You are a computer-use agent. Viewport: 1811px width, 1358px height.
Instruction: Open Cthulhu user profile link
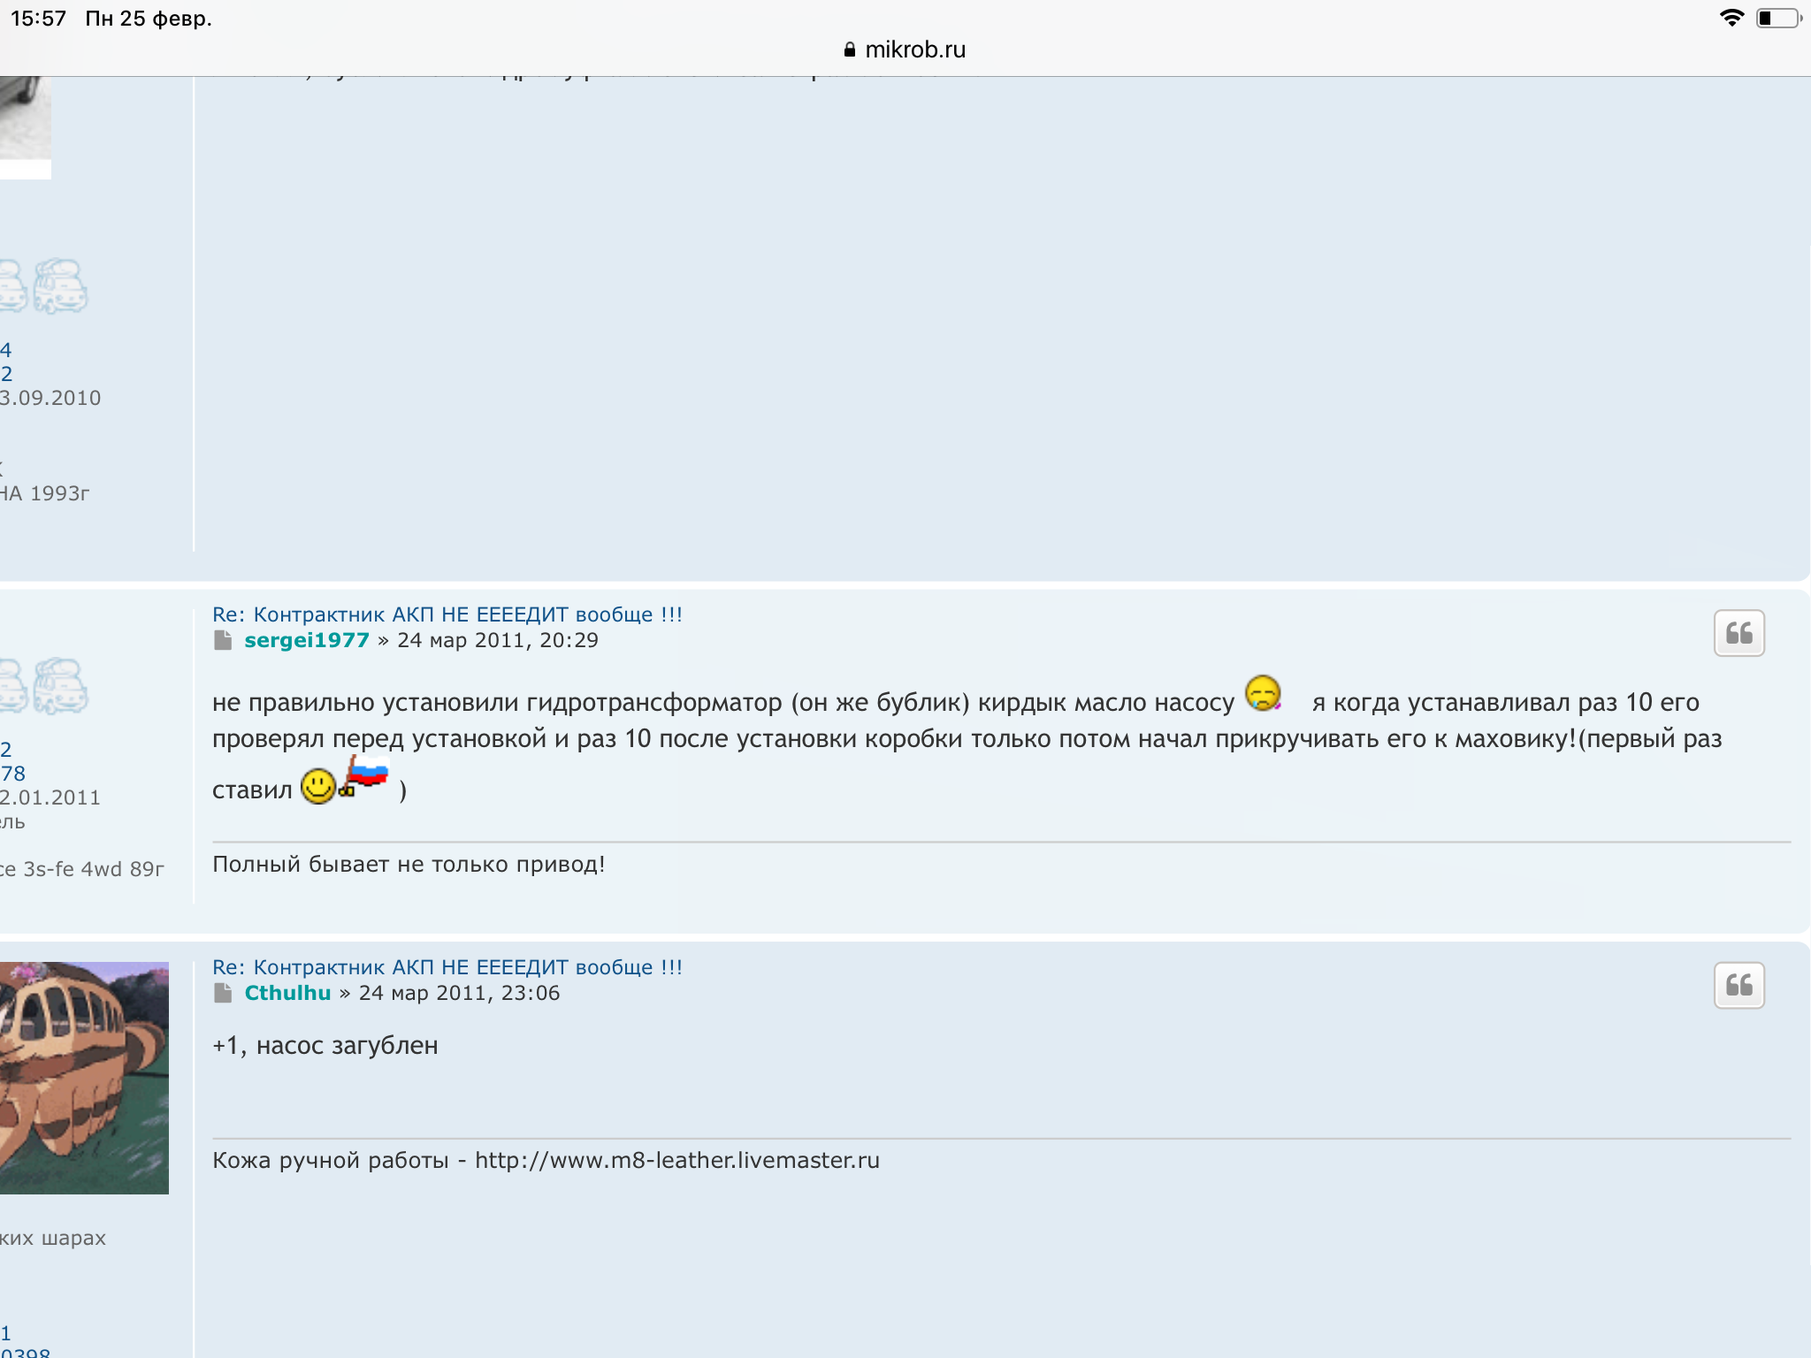tap(287, 993)
